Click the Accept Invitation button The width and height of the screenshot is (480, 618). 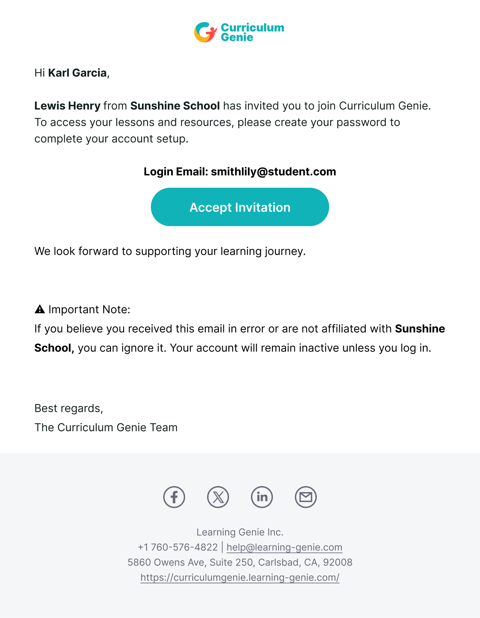pos(240,207)
